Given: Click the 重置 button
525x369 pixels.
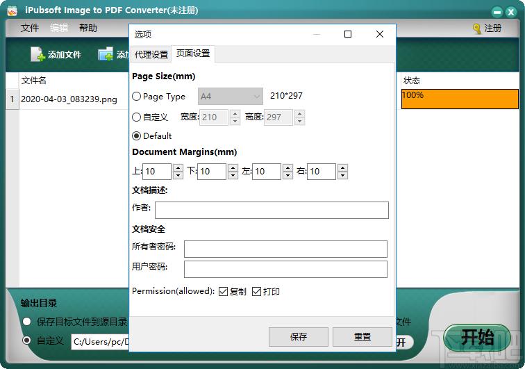Looking at the screenshot, I should [362, 336].
